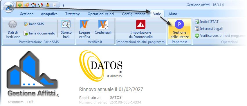Switch to the Gestione tab
The height and width of the screenshot is (106, 247).
(x=26, y=14)
